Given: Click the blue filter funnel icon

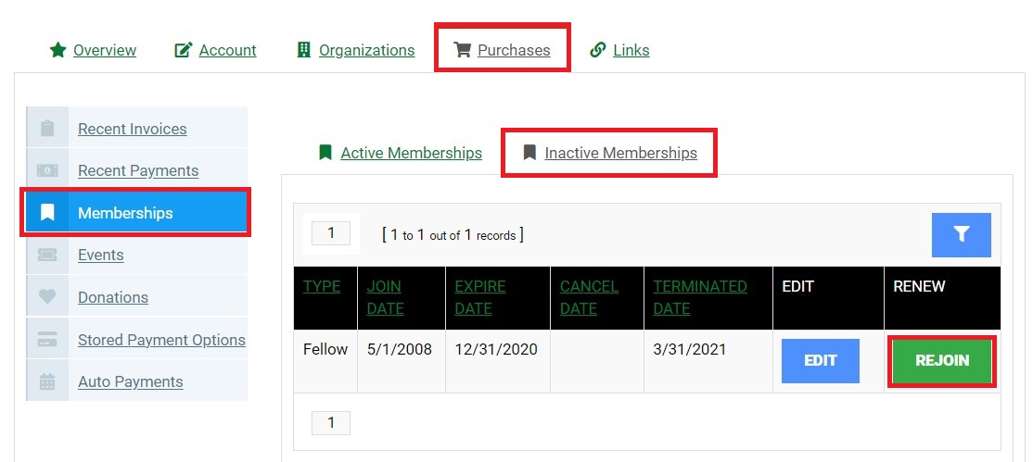Looking at the screenshot, I should pos(962,235).
